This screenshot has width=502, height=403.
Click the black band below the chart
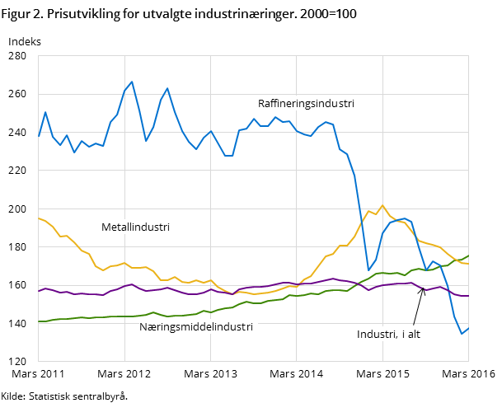click(x=251, y=382)
